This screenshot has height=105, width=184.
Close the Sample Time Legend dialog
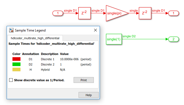point(95,30)
